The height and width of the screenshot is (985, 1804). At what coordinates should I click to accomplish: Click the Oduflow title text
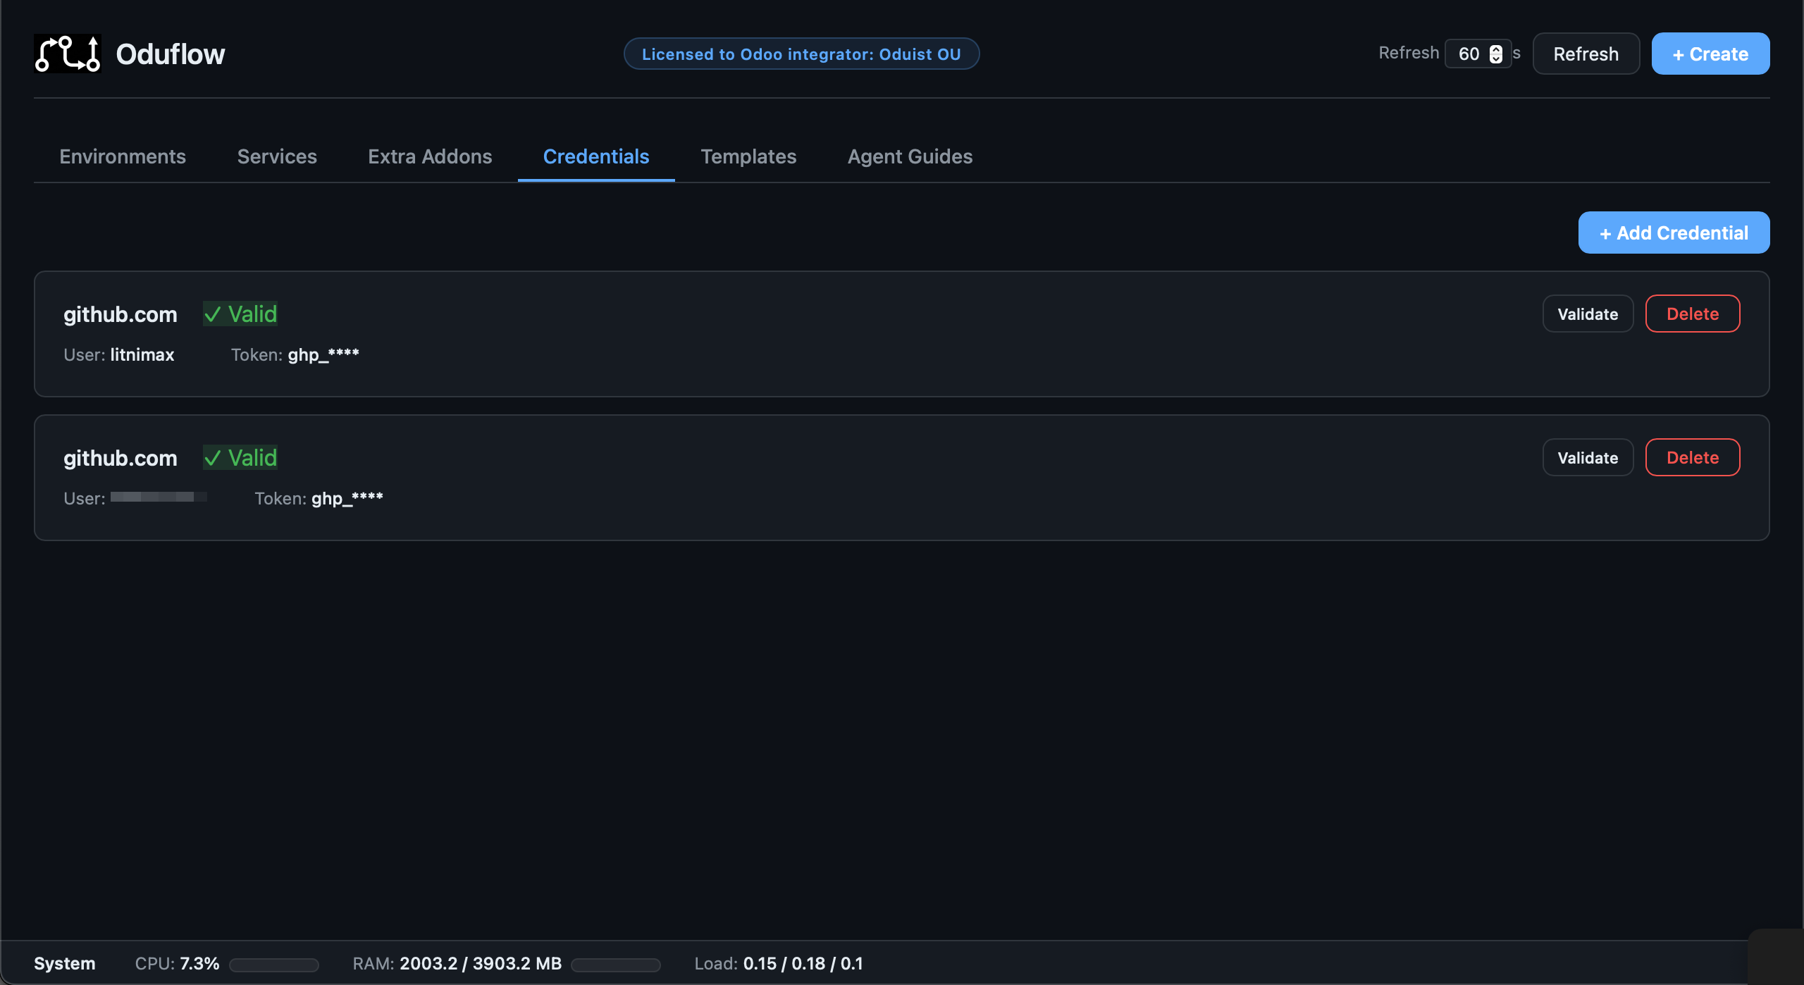coord(170,54)
